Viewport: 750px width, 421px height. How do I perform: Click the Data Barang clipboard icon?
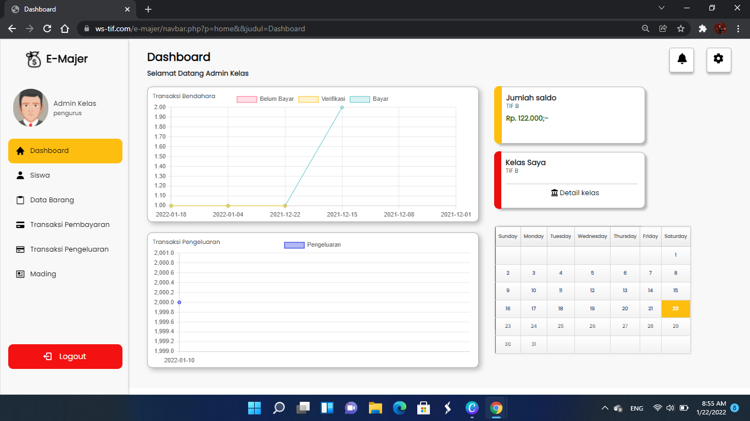pos(20,200)
